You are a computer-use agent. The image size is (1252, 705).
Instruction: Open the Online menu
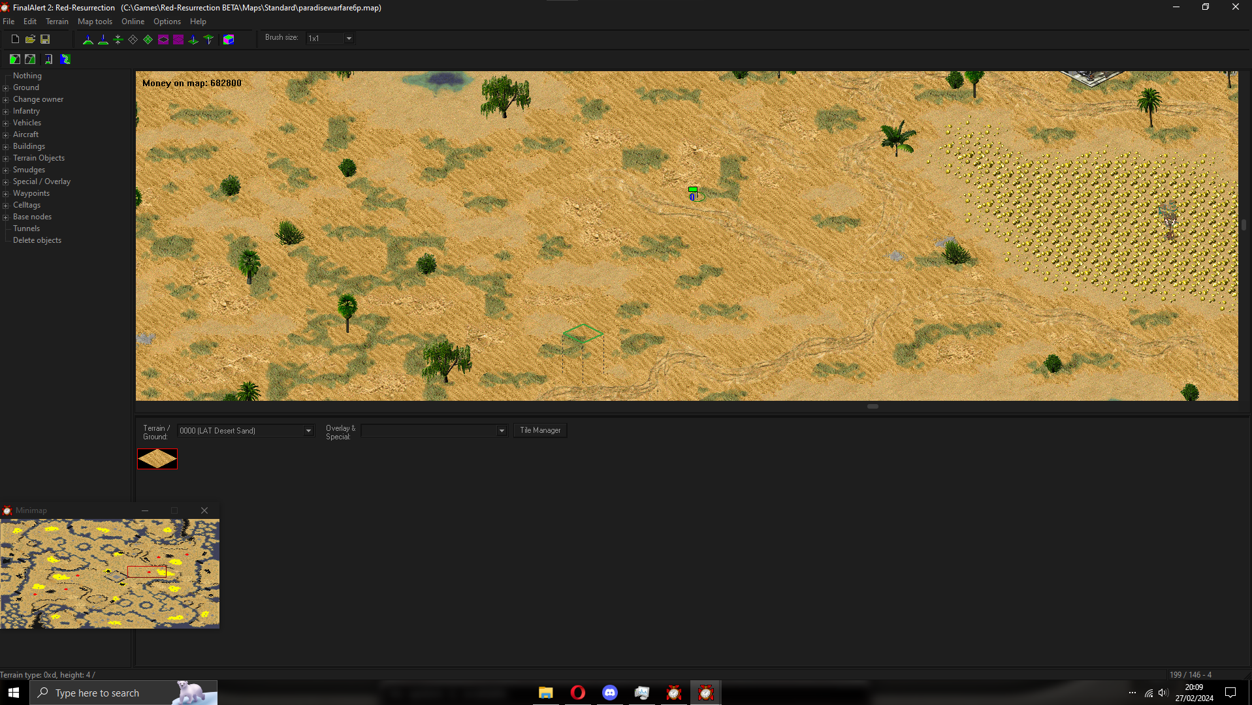click(x=133, y=22)
